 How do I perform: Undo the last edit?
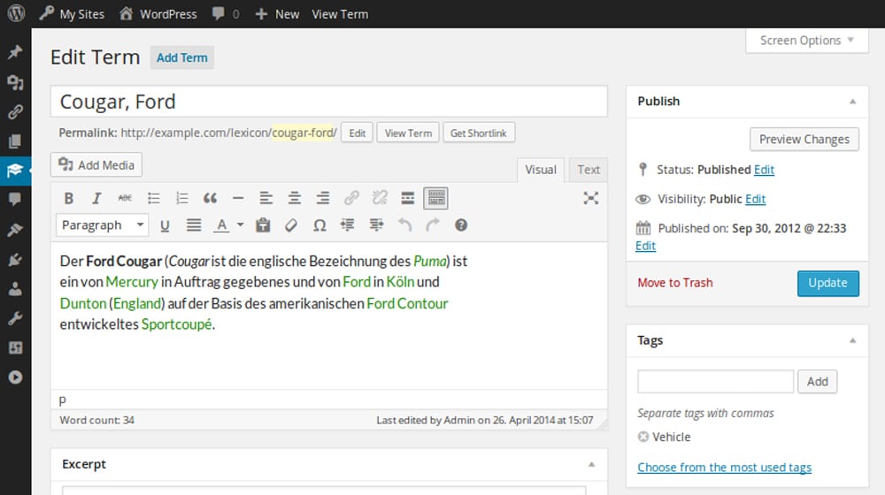(x=404, y=225)
